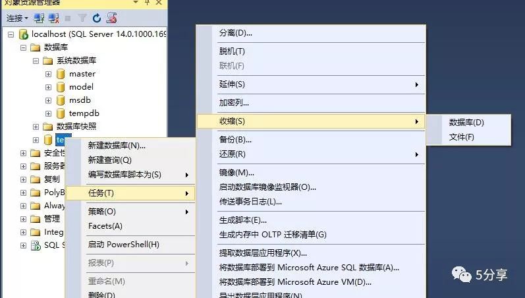
Task: Expand the master database node
Action: pyautogui.click(x=49, y=74)
